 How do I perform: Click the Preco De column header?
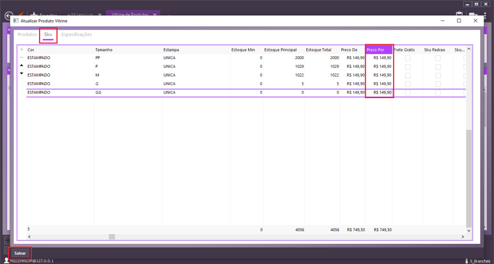tap(349, 50)
